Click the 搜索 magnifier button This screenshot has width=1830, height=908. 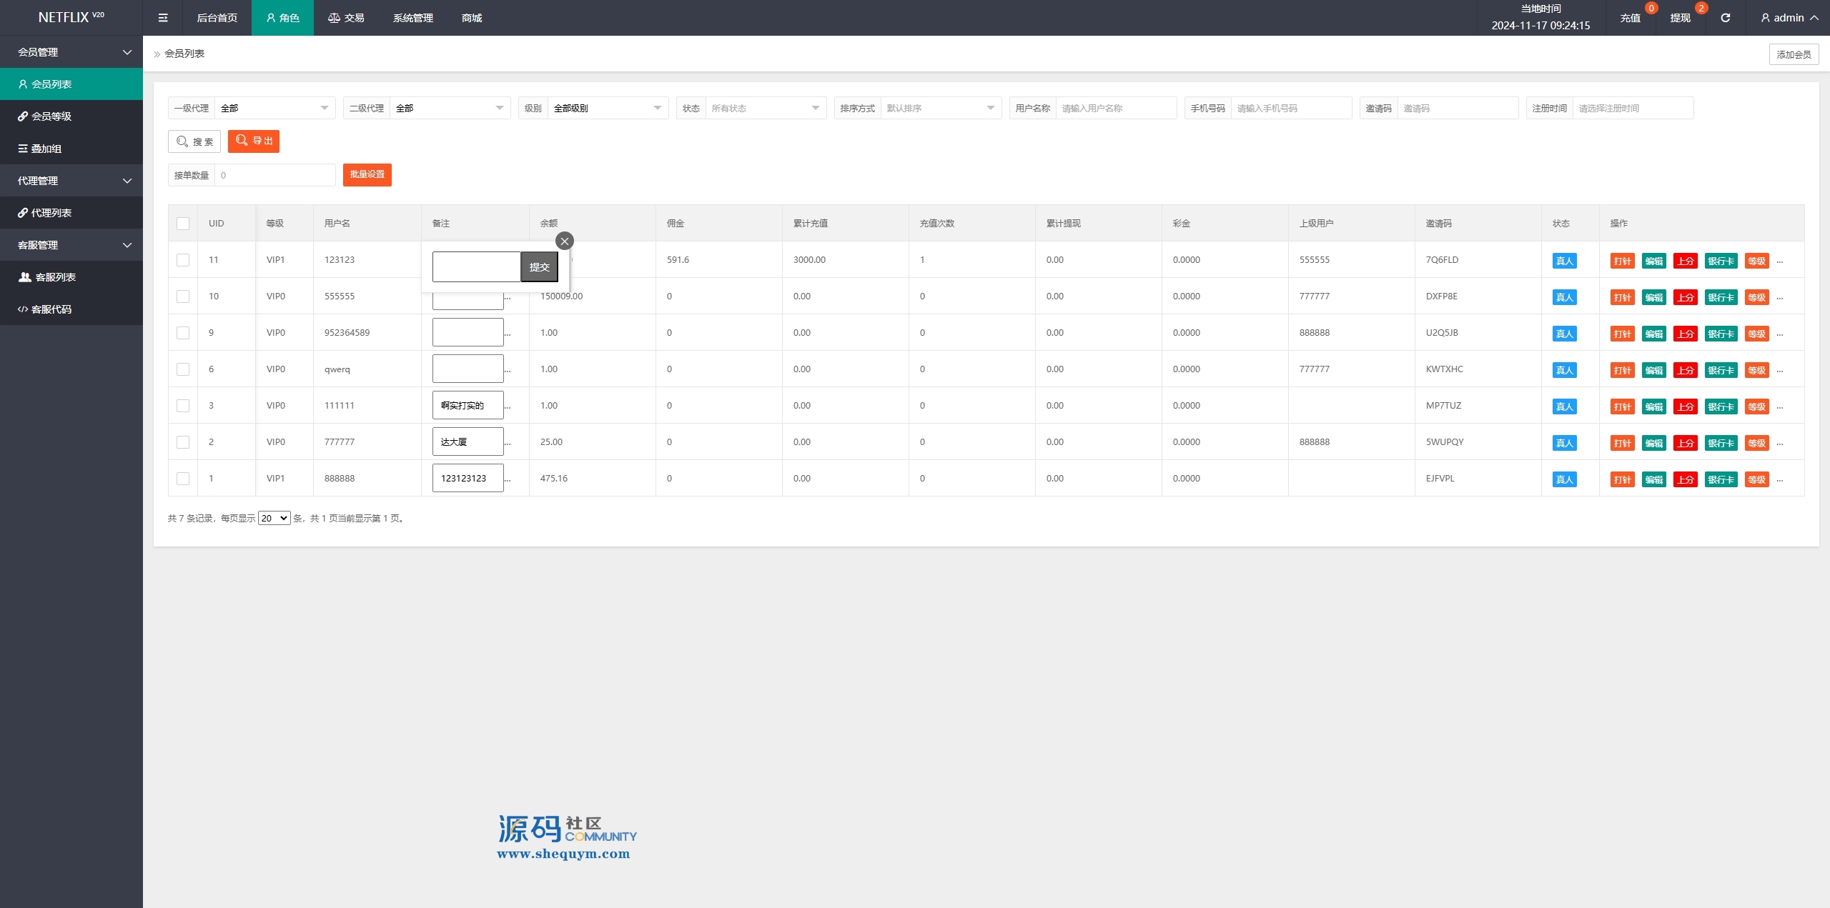194,141
